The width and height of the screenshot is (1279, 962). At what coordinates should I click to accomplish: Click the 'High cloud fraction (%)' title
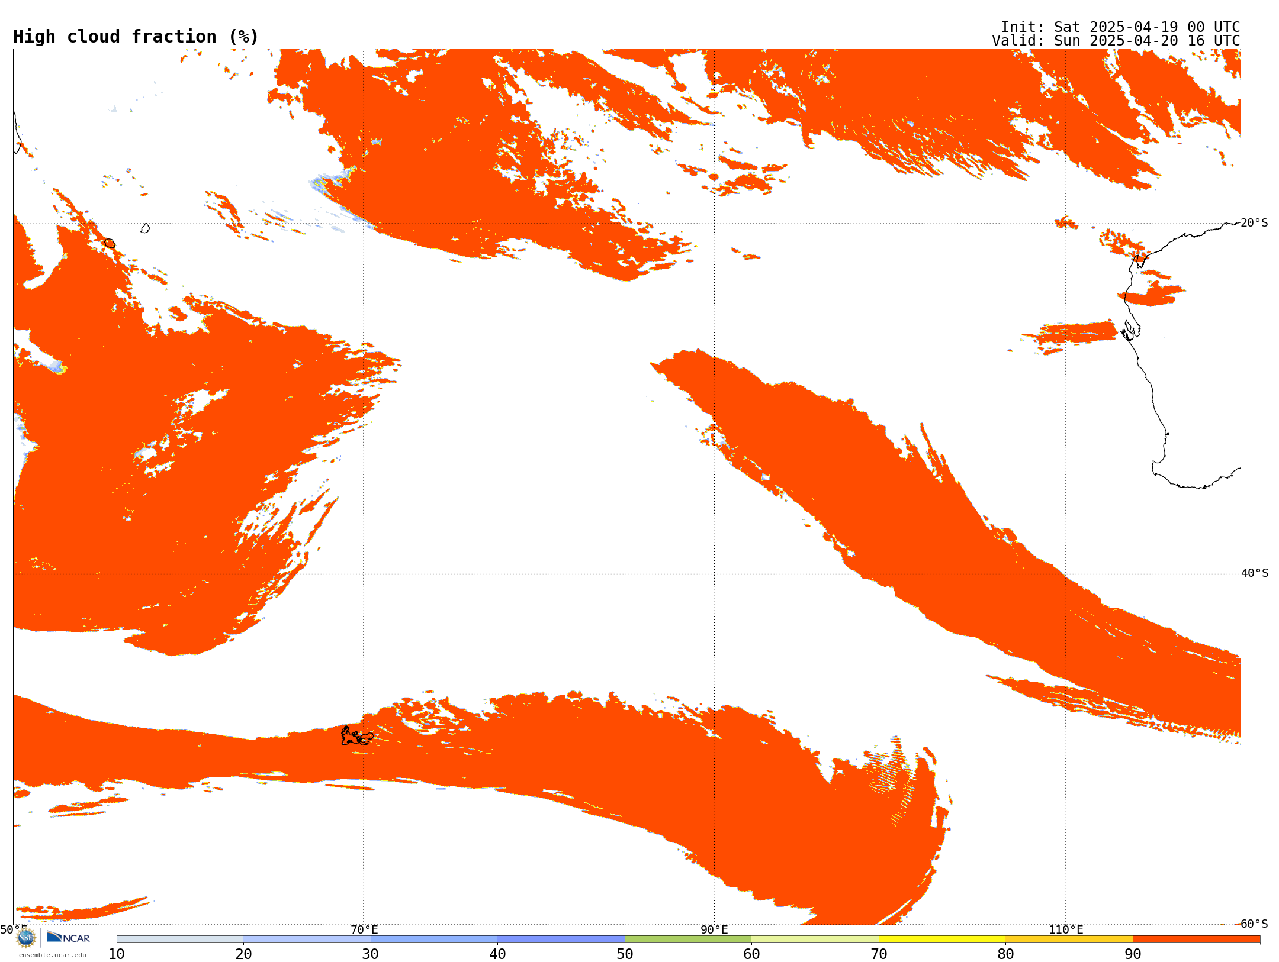coord(136,37)
